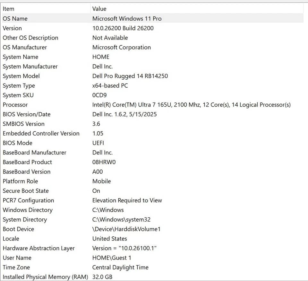The height and width of the screenshot is (281, 308).
Task: Select the System Manufacturer row label
Action: 30,66
